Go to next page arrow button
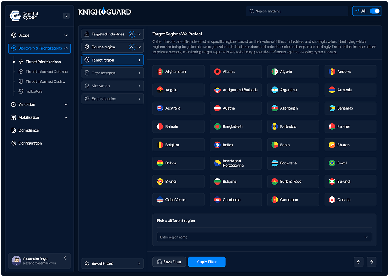389x277 pixels. 371,262
